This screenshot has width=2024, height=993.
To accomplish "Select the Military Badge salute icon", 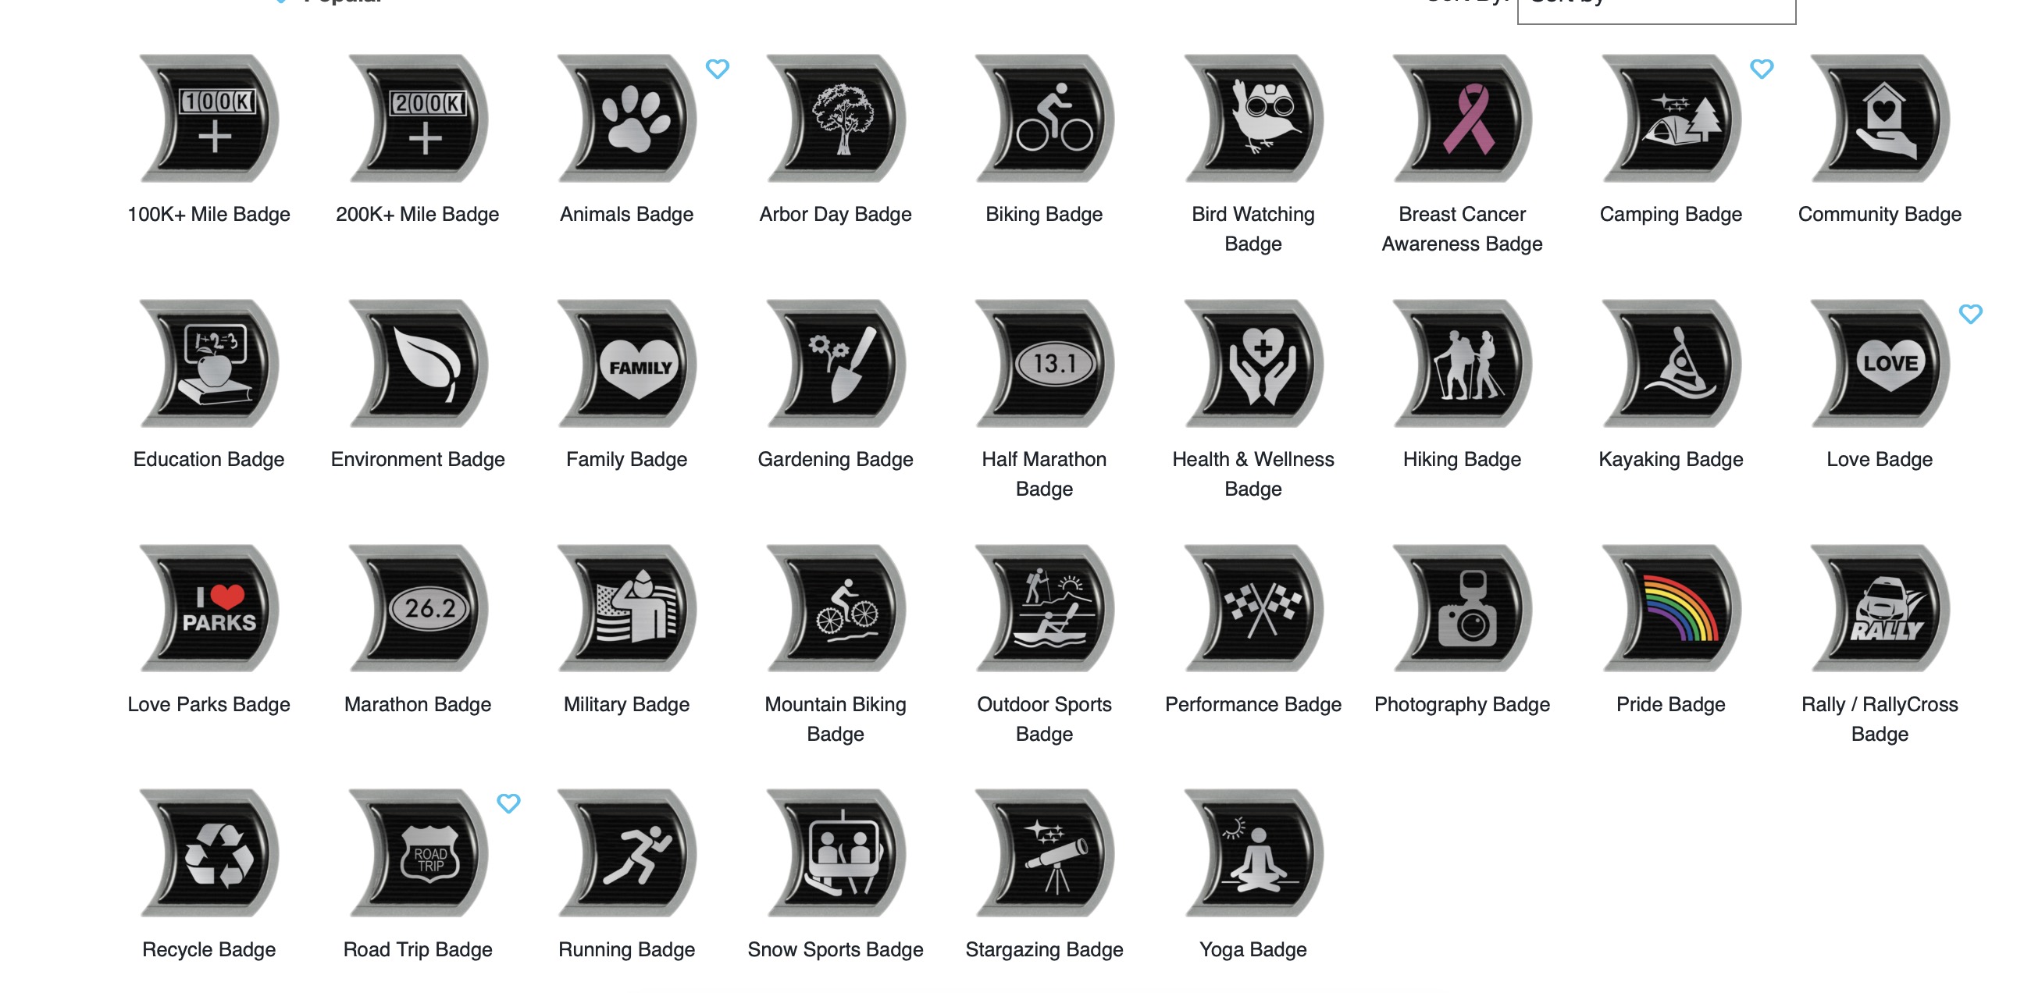I will 626,609.
